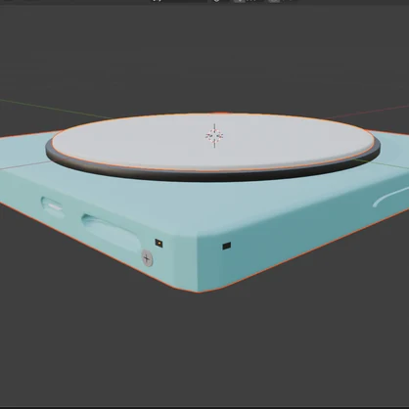Click the black square indicator on the right face

pyautogui.click(x=227, y=246)
